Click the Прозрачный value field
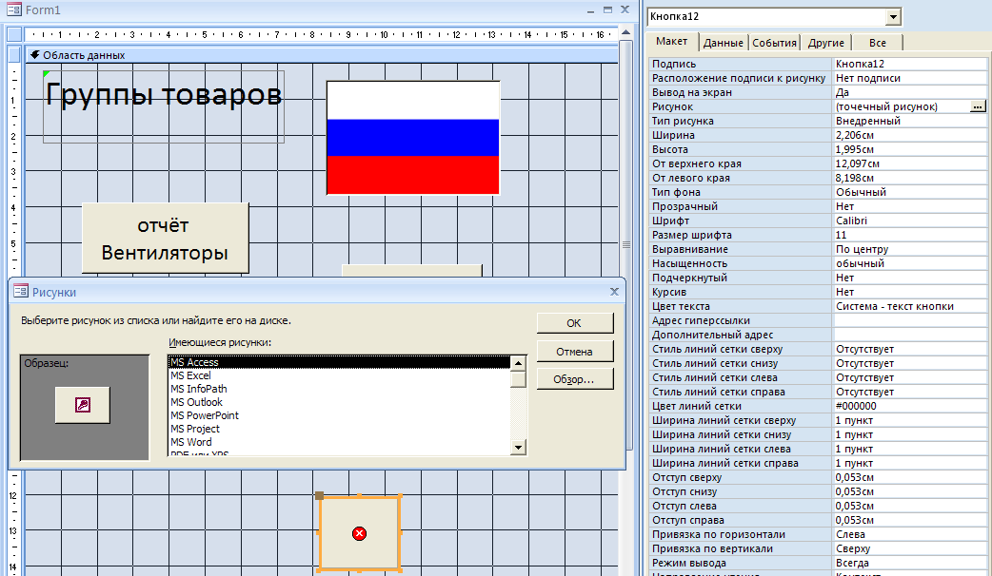This screenshot has height=576, width=992. click(910, 206)
